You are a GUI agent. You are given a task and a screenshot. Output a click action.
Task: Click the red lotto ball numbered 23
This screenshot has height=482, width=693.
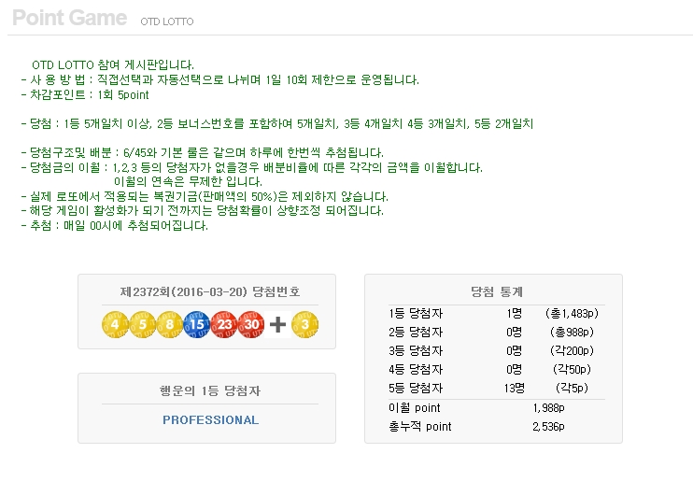click(223, 324)
